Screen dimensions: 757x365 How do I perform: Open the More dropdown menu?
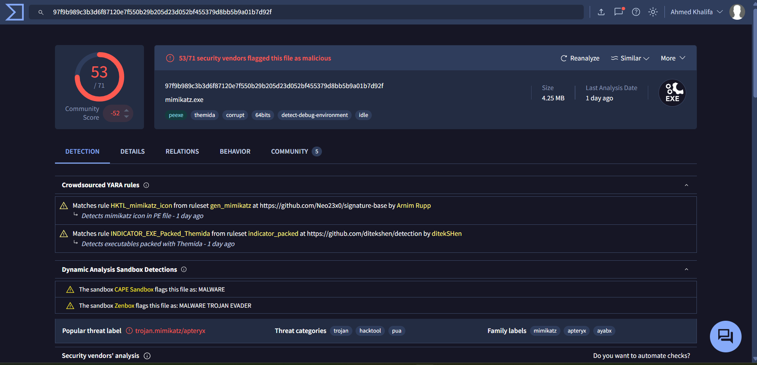(x=673, y=58)
